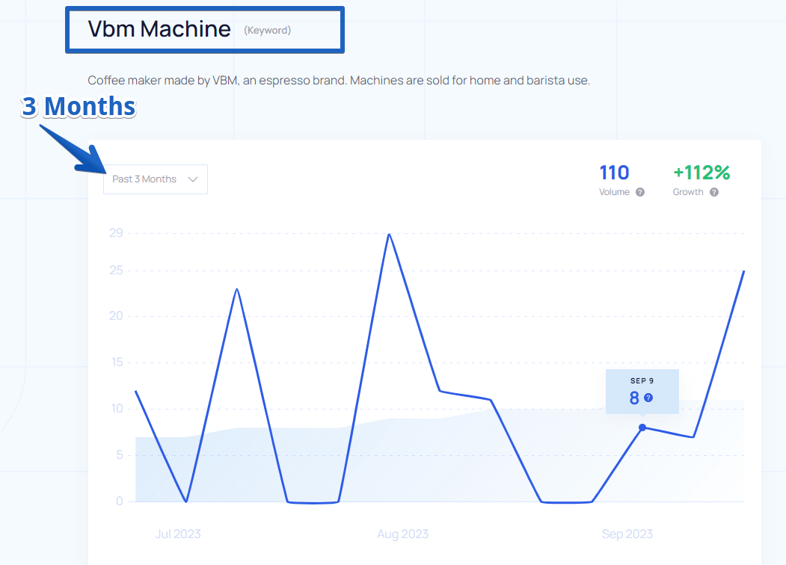Screen dimensions: 786x565
Task: Open the Past 3 Months dropdown
Action: click(x=156, y=179)
